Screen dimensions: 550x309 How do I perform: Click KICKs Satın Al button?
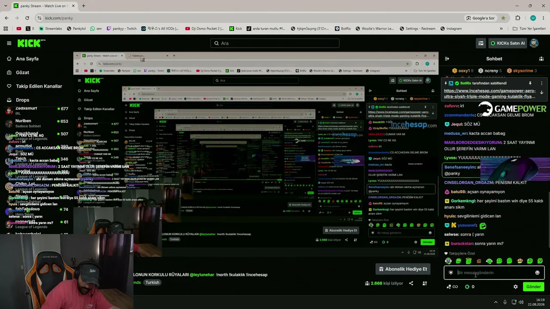(x=507, y=43)
